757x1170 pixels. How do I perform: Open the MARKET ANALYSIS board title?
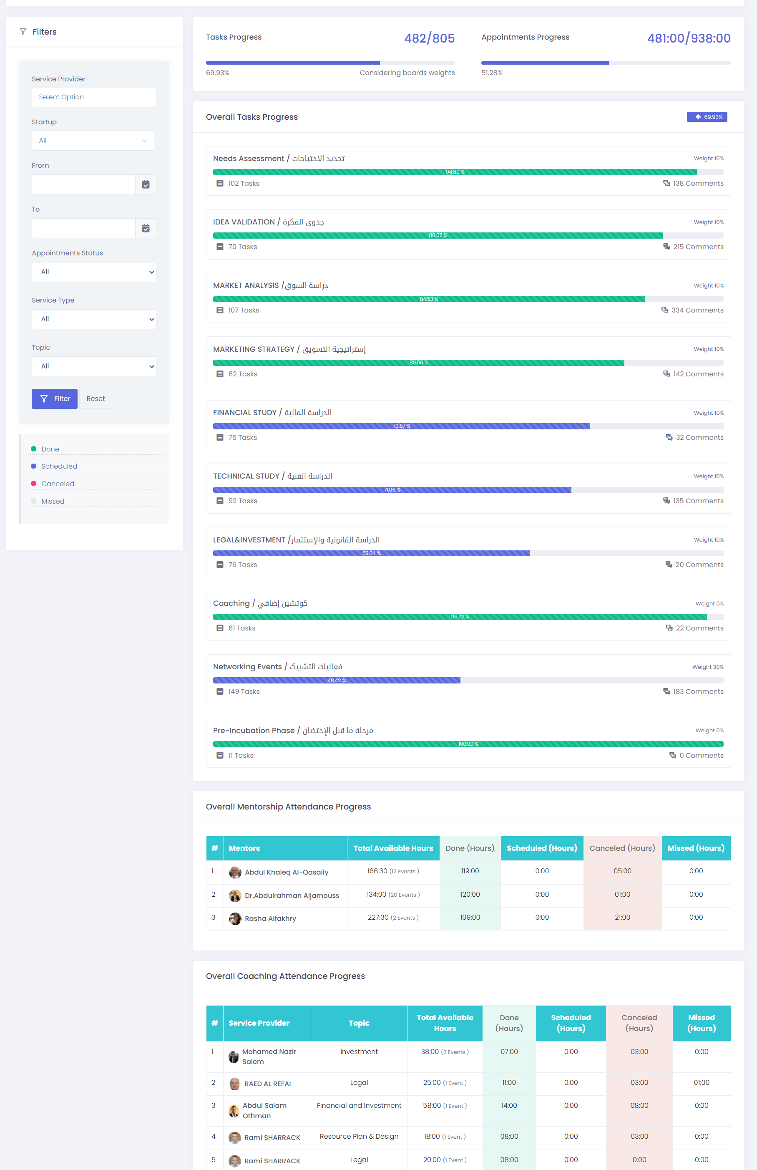(271, 286)
